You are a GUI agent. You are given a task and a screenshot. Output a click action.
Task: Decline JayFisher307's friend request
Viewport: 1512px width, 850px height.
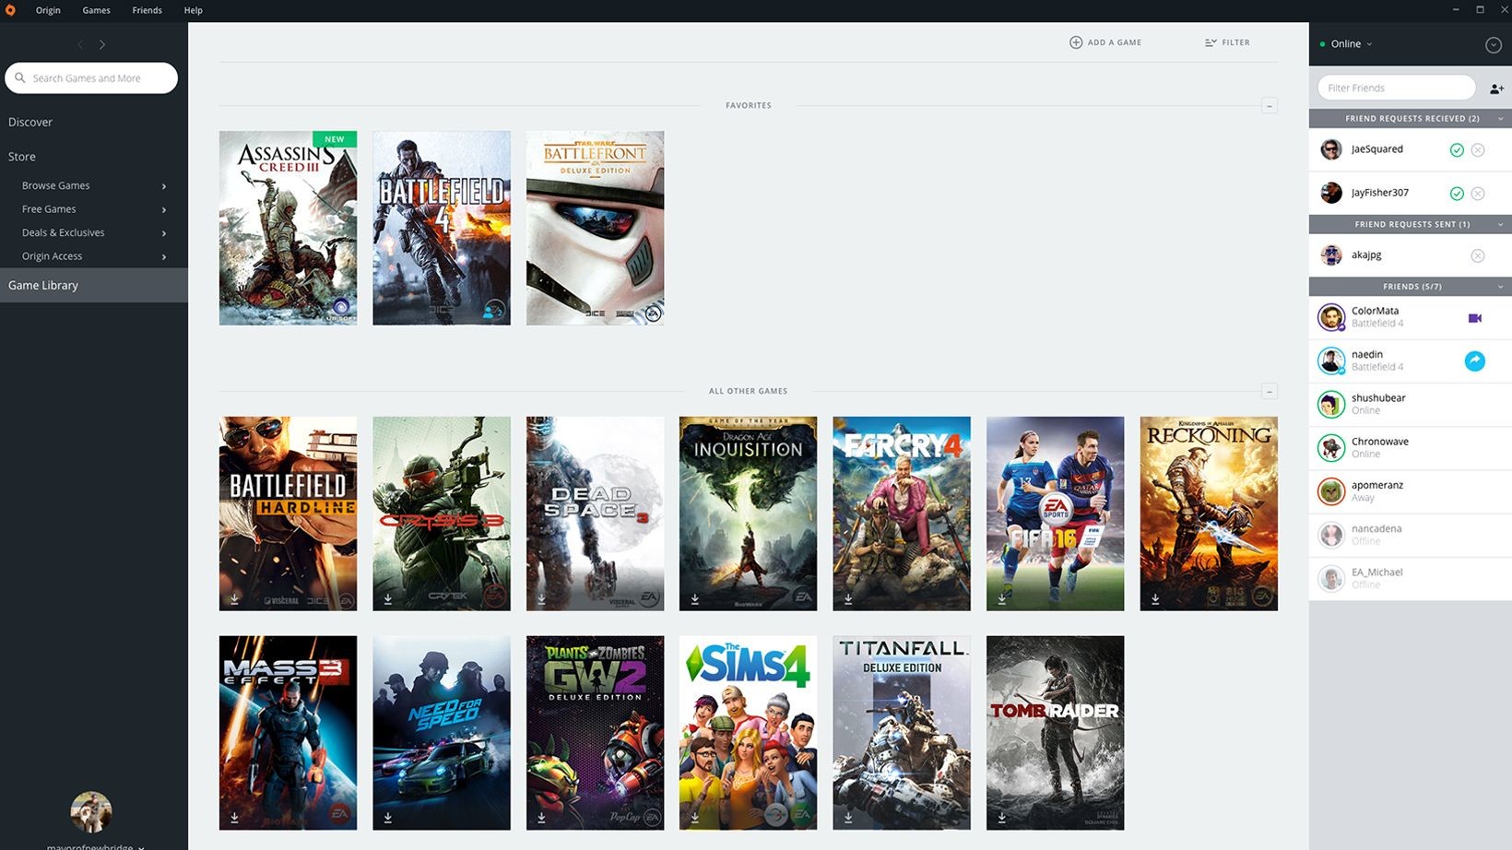(1478, 194)
